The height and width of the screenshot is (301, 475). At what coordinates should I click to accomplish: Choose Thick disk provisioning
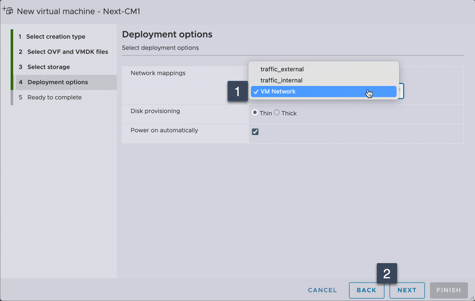pyautogui.click(x=277, y=113)
